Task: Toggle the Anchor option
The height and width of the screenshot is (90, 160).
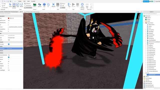Action: pos(63,8)
